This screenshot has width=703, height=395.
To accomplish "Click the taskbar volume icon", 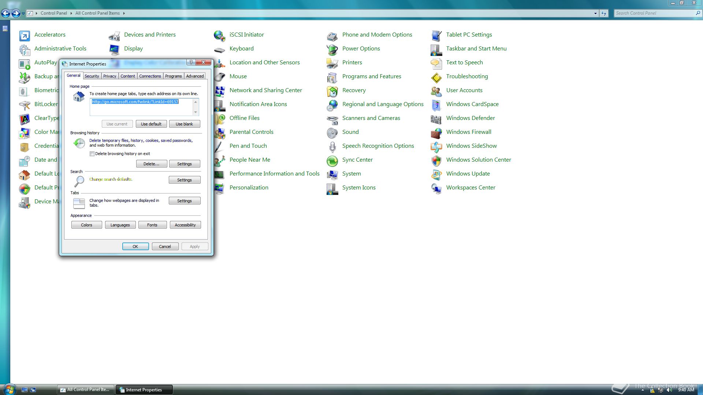I will (670, 390).
